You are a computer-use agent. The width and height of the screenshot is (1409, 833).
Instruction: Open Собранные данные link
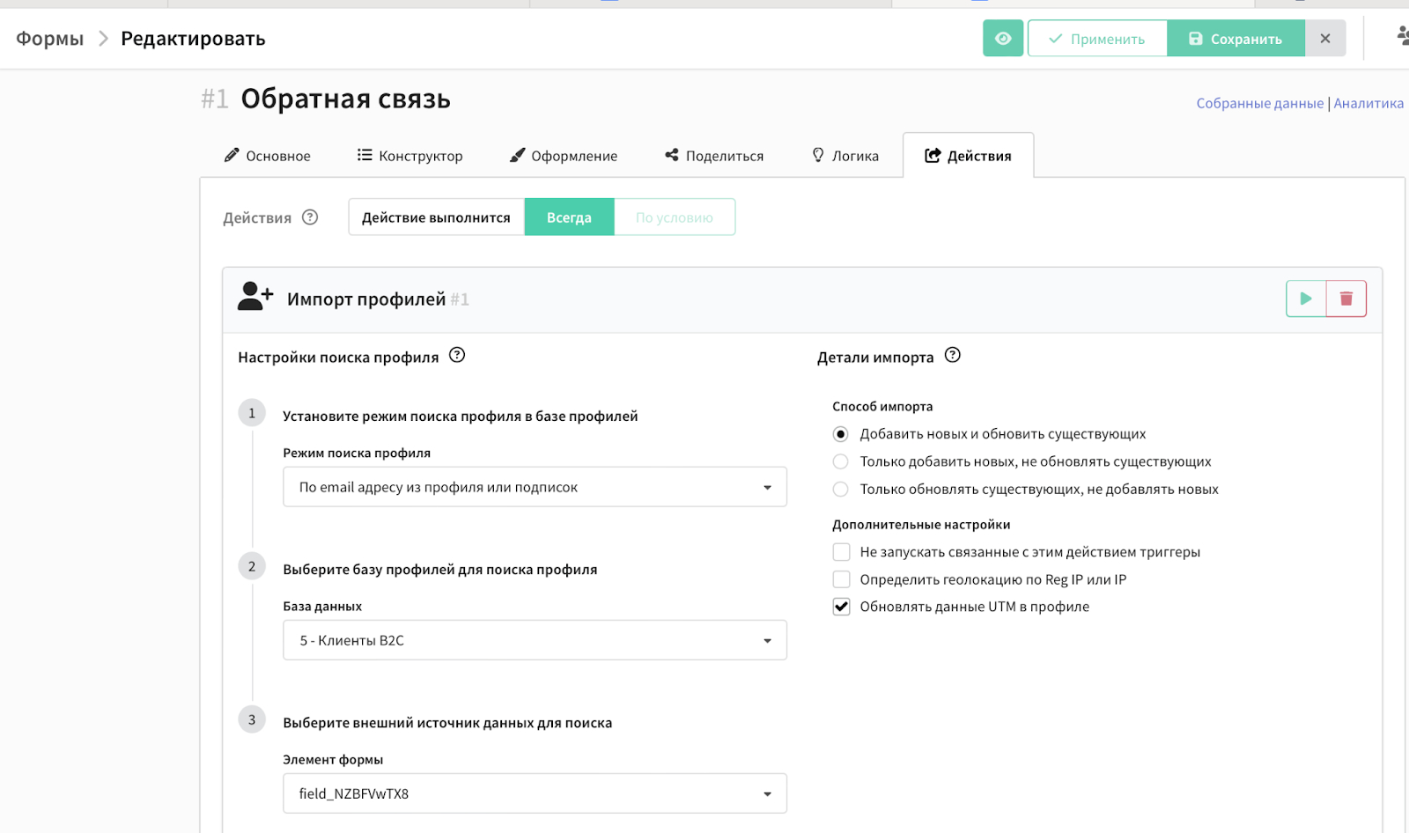1259,104
